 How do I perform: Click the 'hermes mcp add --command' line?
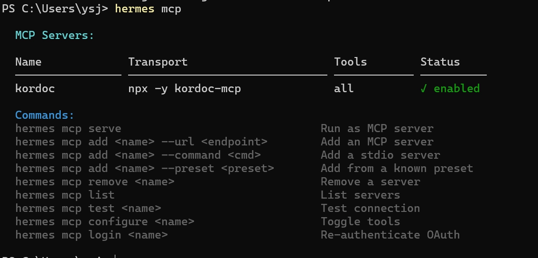pos(138,155)
